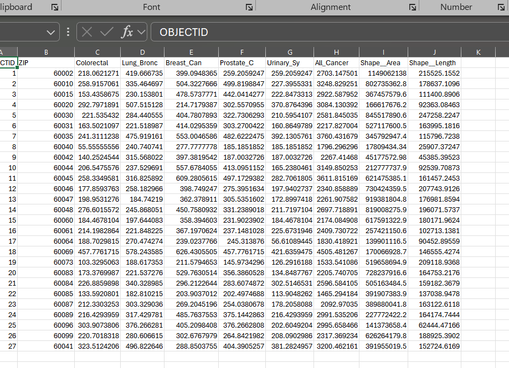The width and height of the screenshot is (509, 368).
Task: Select column B header
Action: point(46,52)
